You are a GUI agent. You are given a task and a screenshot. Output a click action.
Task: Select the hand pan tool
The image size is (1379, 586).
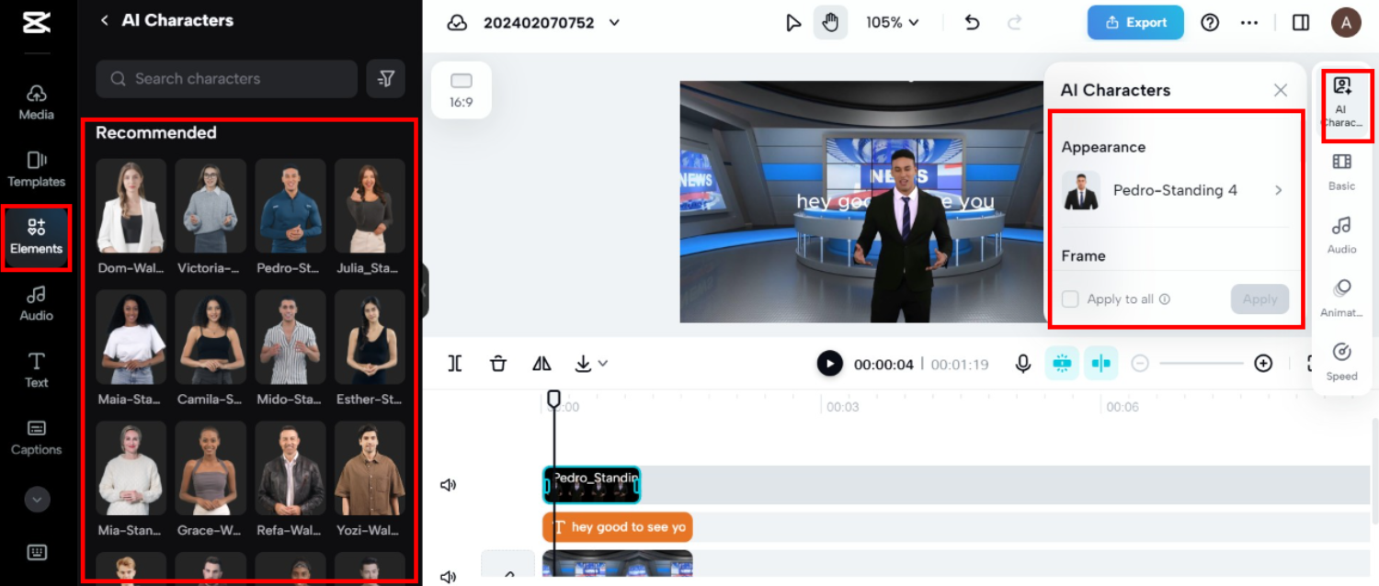pos(830,23)
